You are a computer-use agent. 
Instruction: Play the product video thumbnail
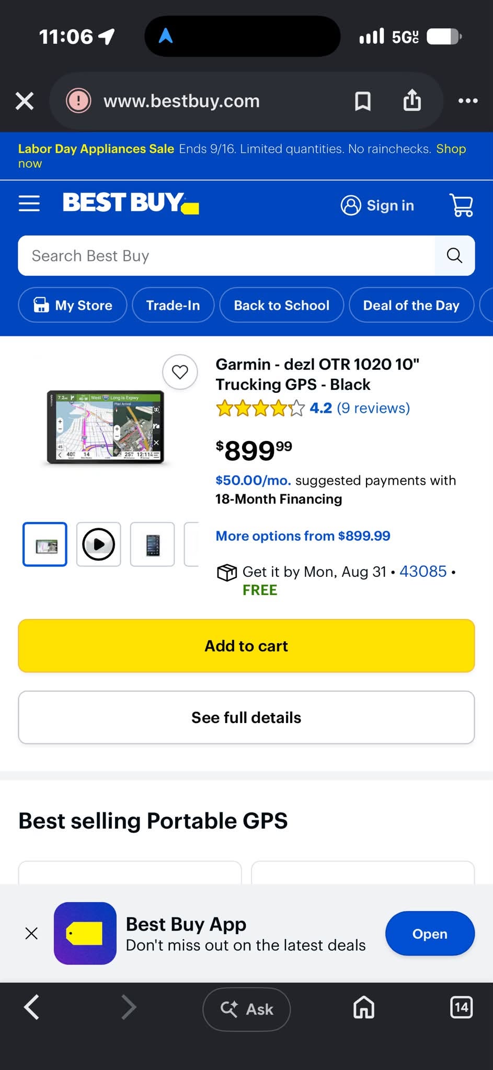coord(99,544)
